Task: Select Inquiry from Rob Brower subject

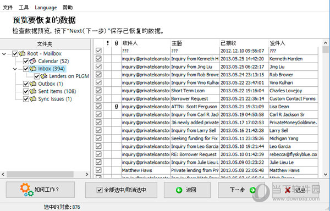Action: click(195, 75)
